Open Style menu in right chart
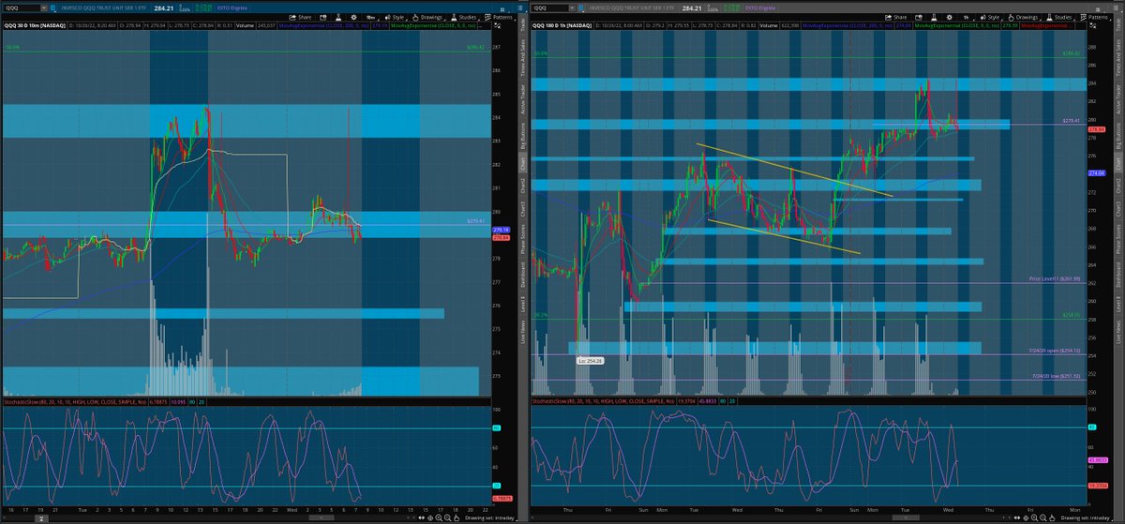 point(990,17)
